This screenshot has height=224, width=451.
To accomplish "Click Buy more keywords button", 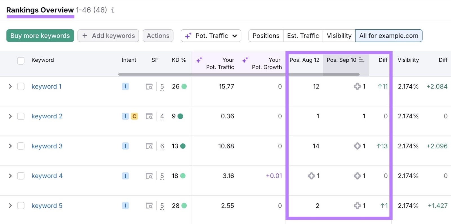I will (x=40, y=36).
